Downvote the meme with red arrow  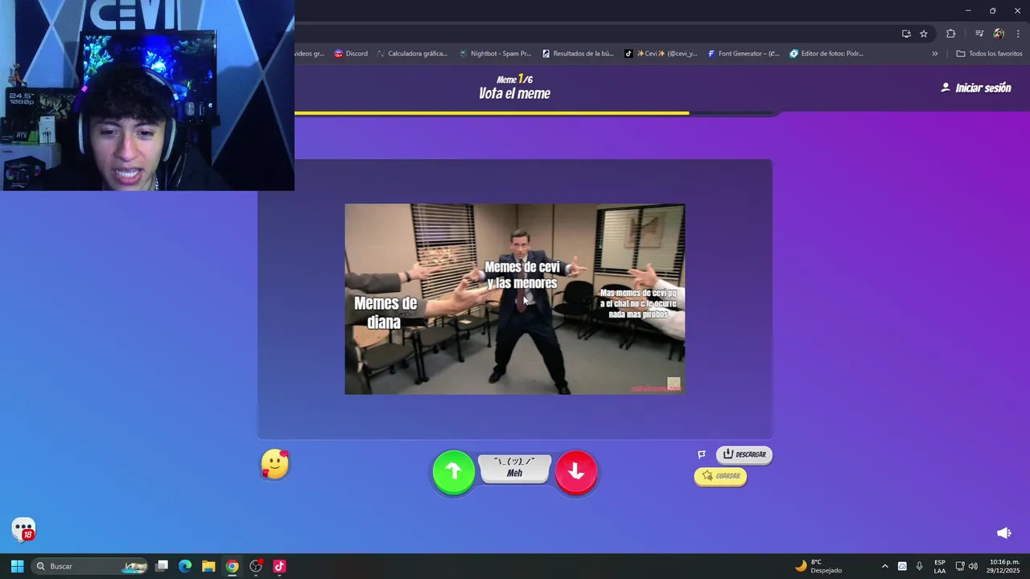(576, 472)
